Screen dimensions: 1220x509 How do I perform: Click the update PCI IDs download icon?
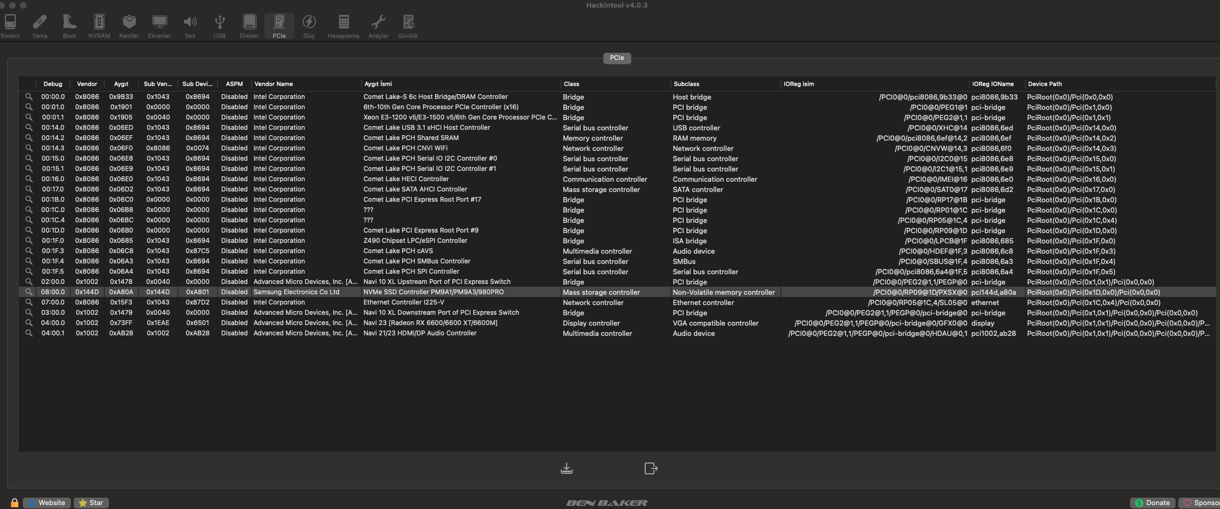click(566, 468)
